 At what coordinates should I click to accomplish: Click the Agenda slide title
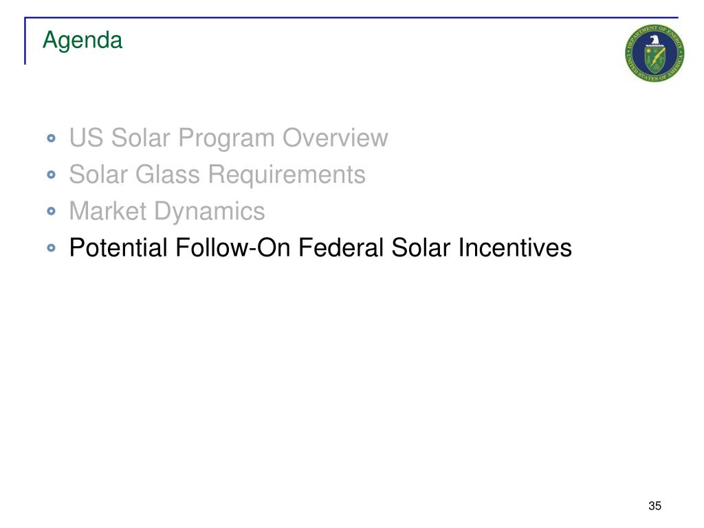click(x=82, y=41)
